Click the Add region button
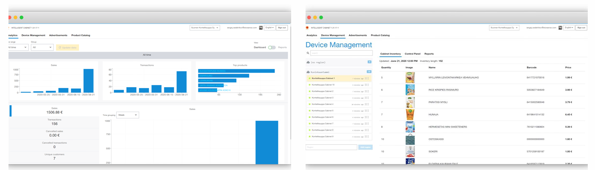 (365, 147)
